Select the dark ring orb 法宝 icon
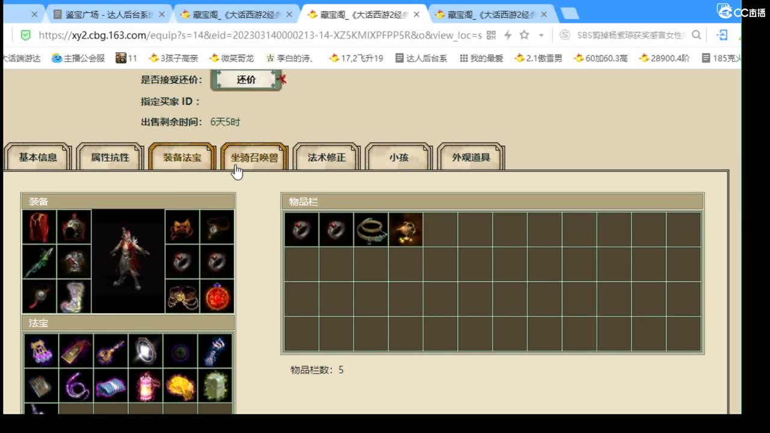Screen dimensions: 770x433 click(180, 351)
